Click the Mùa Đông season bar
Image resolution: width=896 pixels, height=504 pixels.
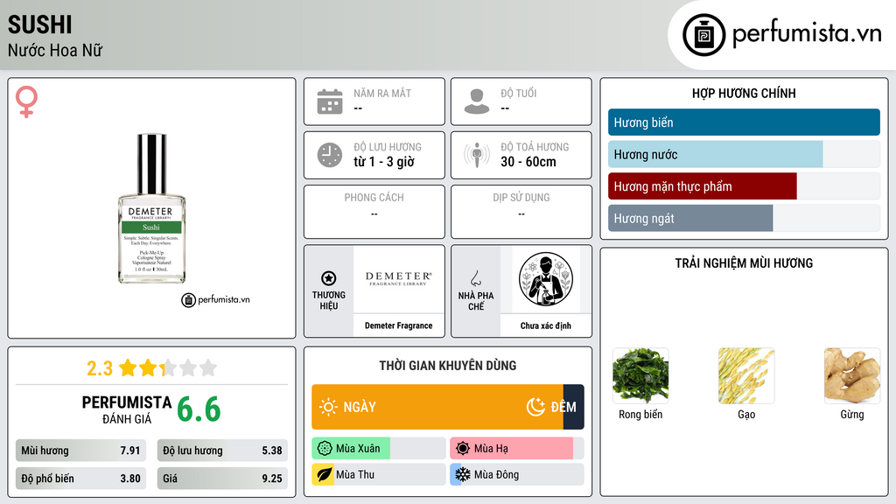516,475
